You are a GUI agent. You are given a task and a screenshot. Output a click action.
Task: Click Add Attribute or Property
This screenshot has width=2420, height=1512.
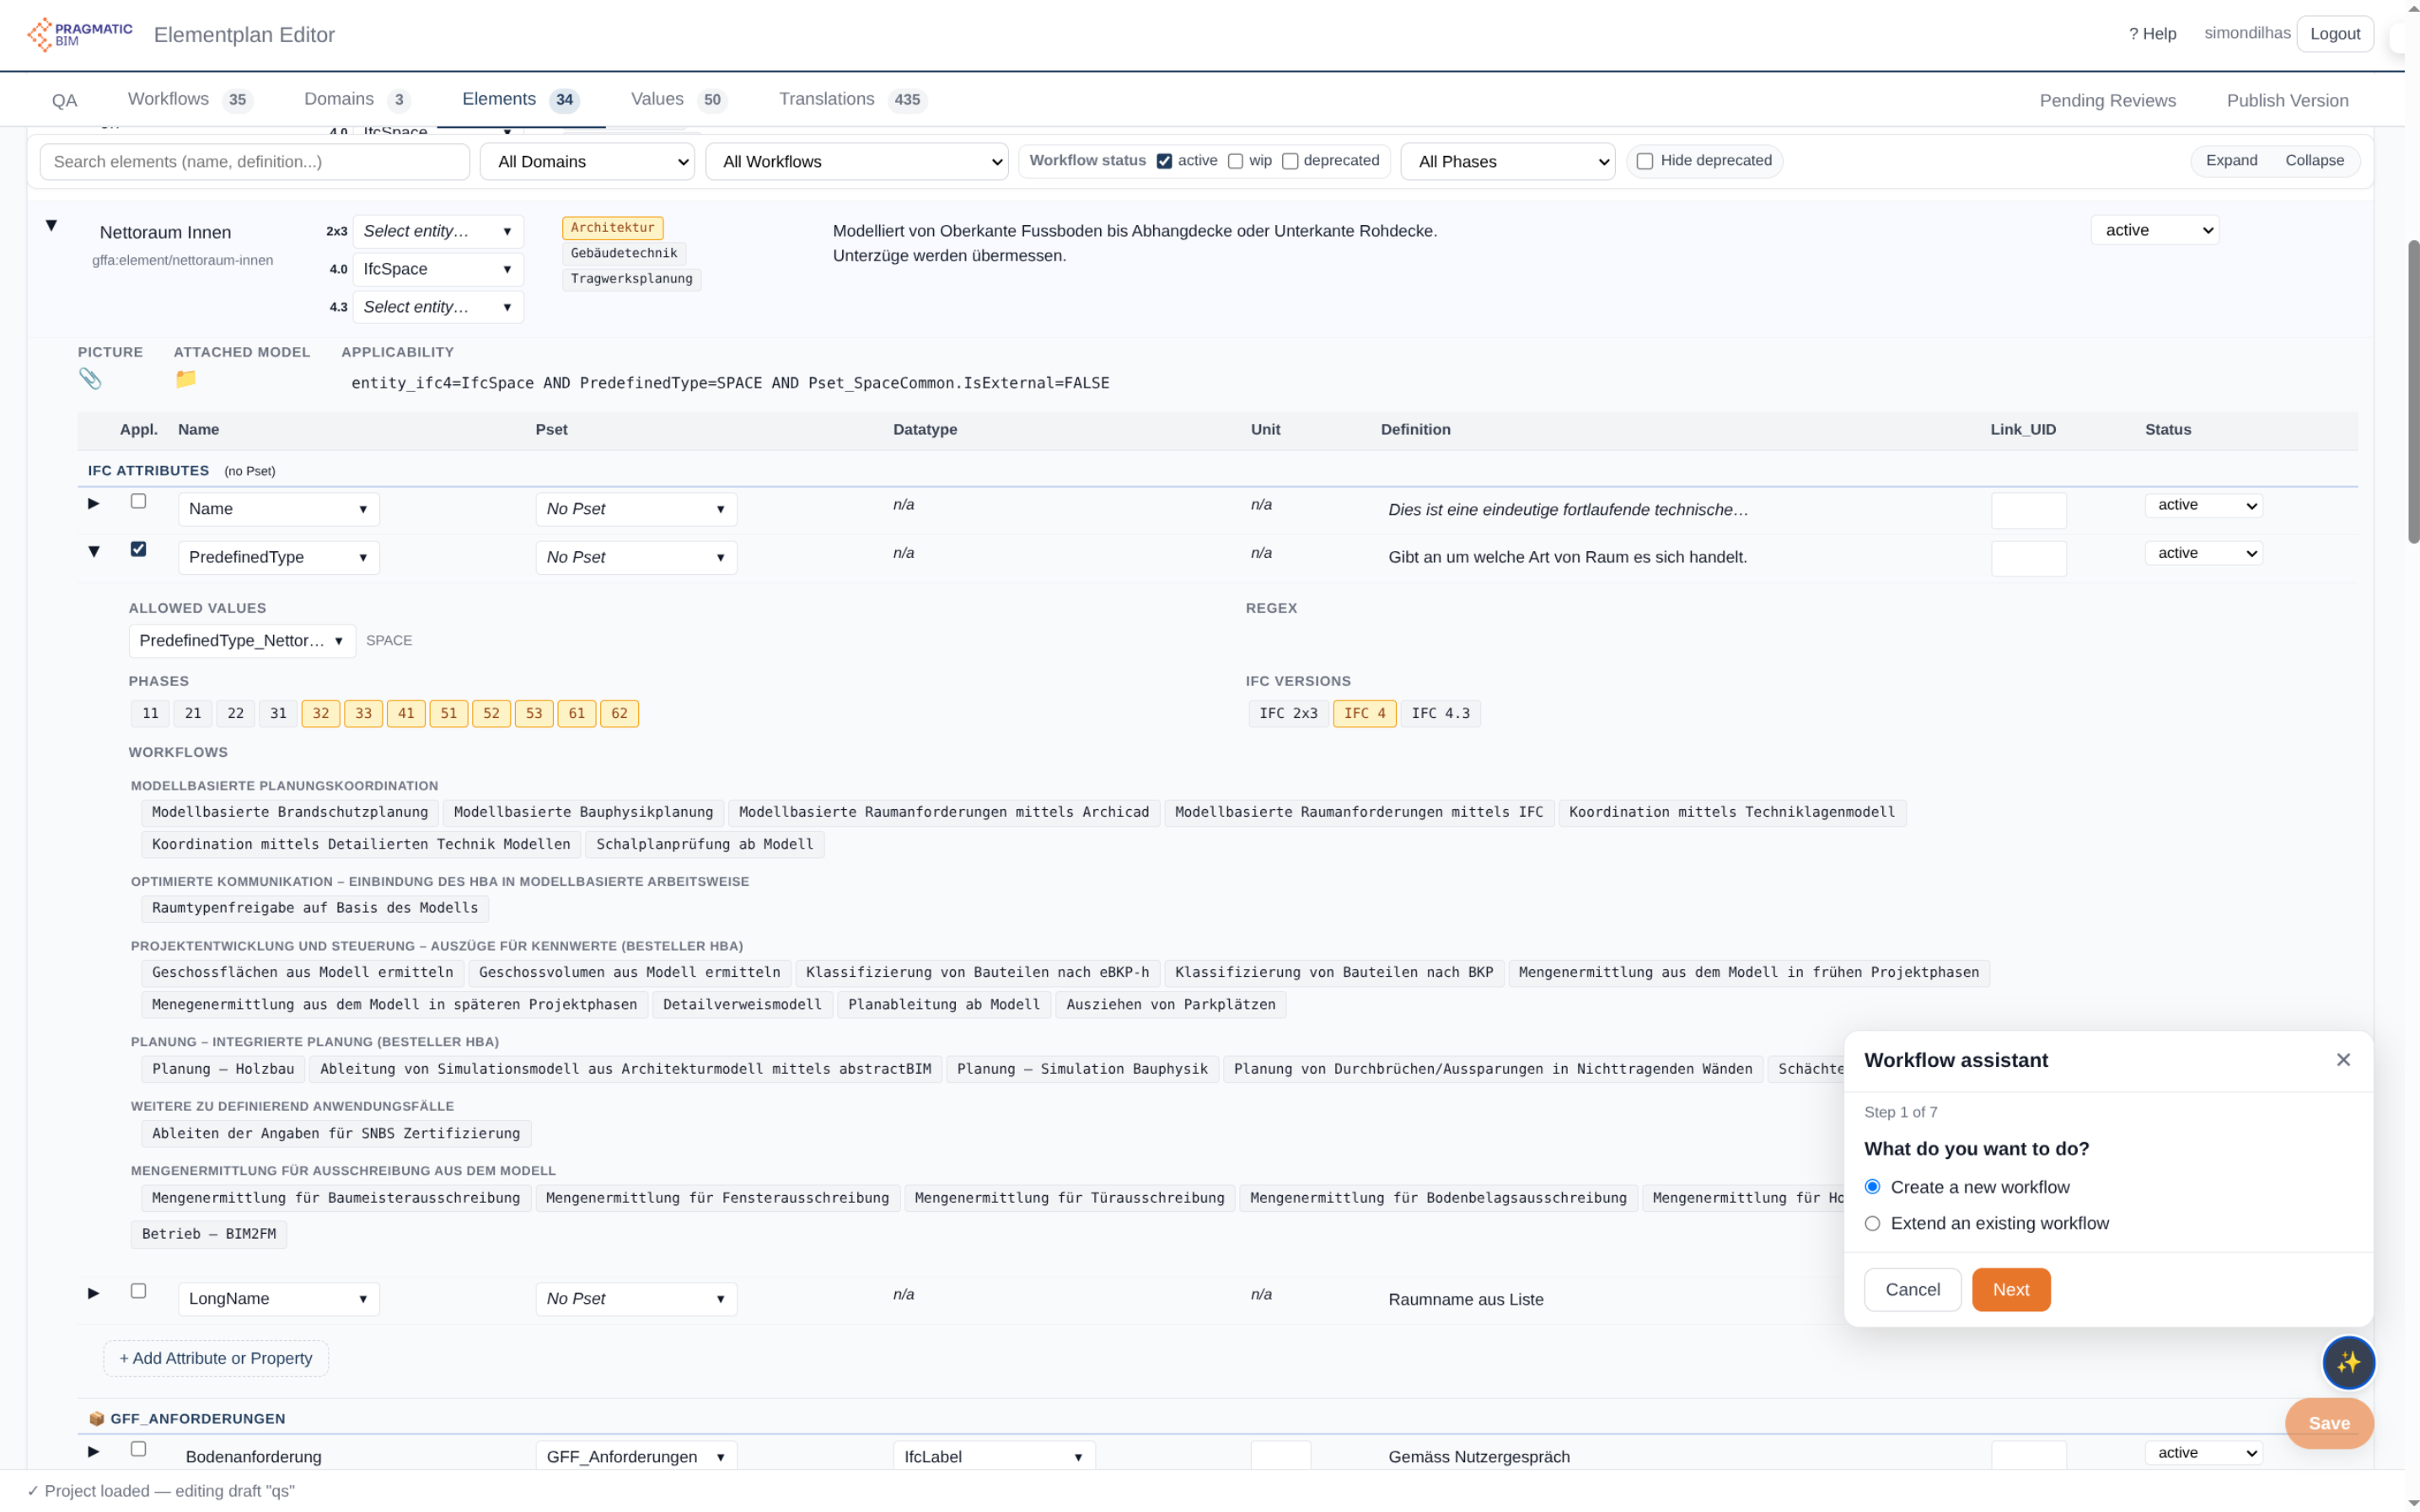[x=216, y=1358]
